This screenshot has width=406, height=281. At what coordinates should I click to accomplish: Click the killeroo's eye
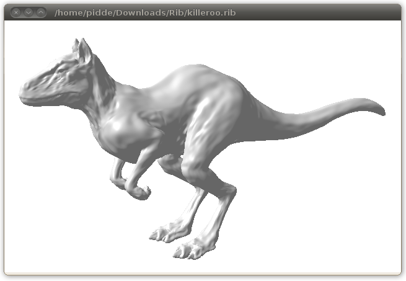60,71
